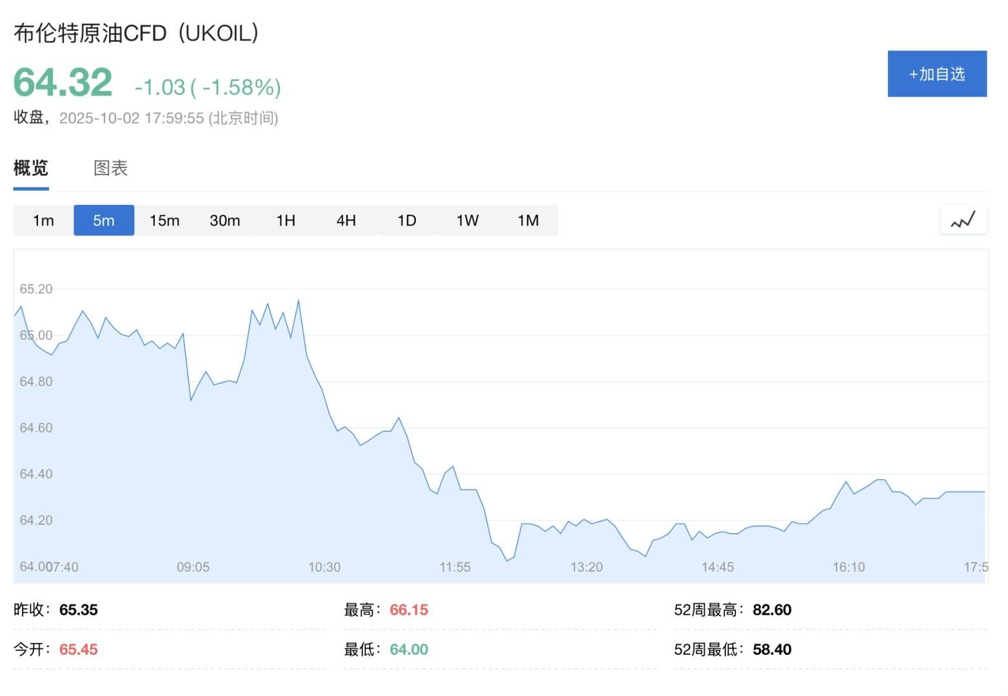The height and width of the screenshot is (696, 1008).
Task: Select the 5m timeframe
Action: [104, 220]
